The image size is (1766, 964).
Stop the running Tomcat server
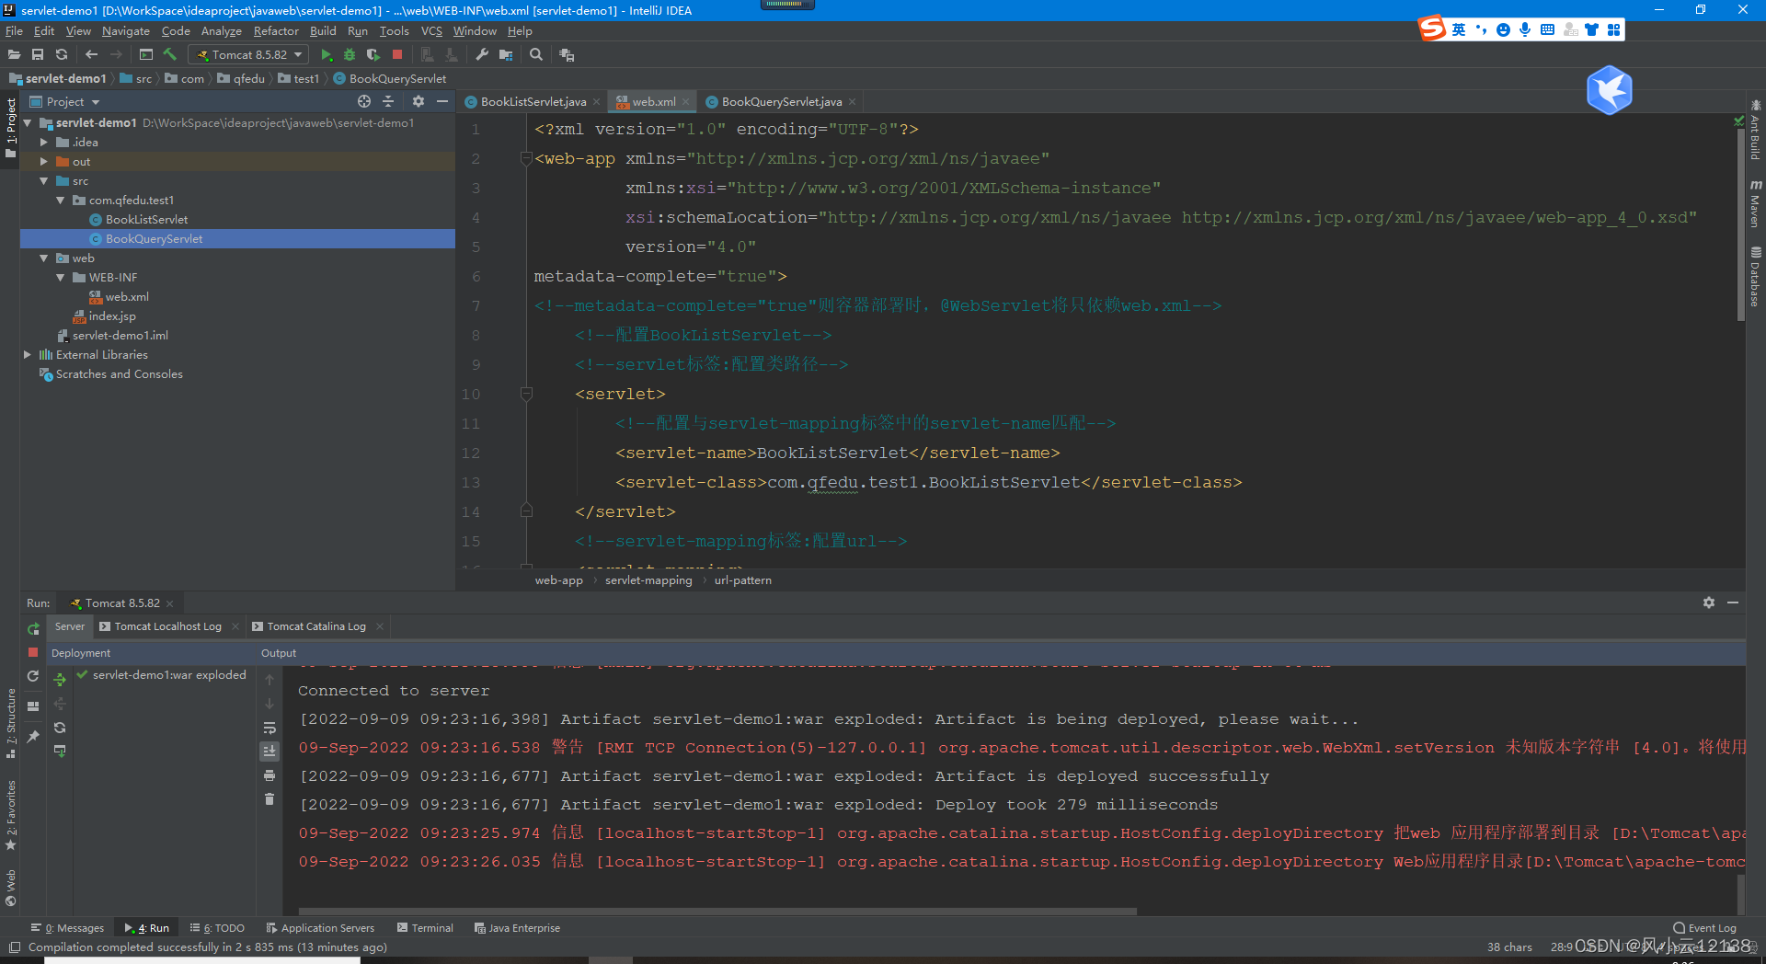[x=397, y=54]
